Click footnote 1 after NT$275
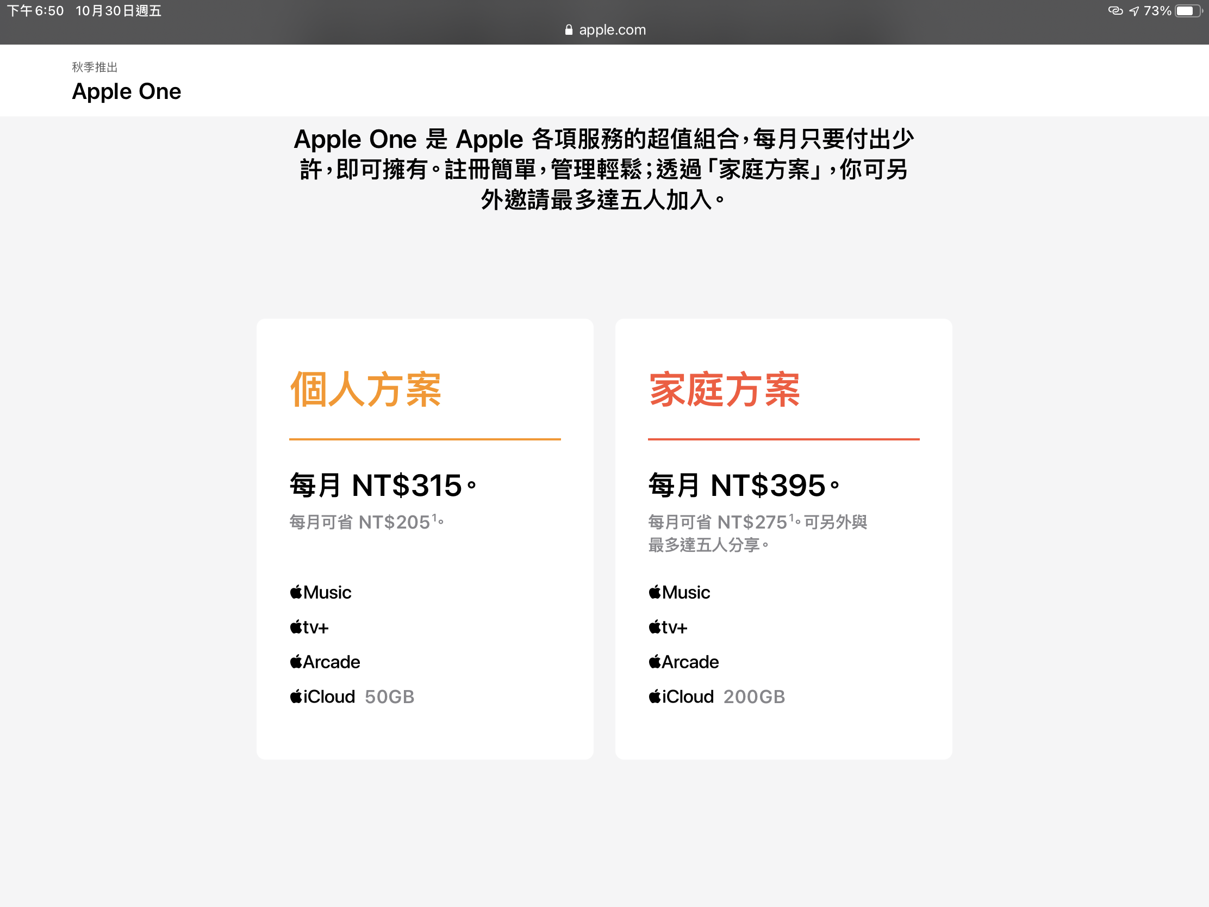 click(x=792, y=517)
